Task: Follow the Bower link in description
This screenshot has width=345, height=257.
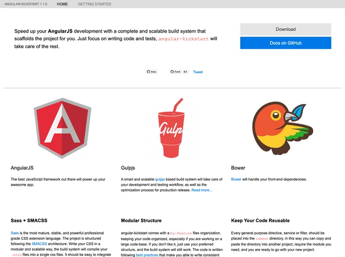Action: pyautogui.click(x=236, y=179)
